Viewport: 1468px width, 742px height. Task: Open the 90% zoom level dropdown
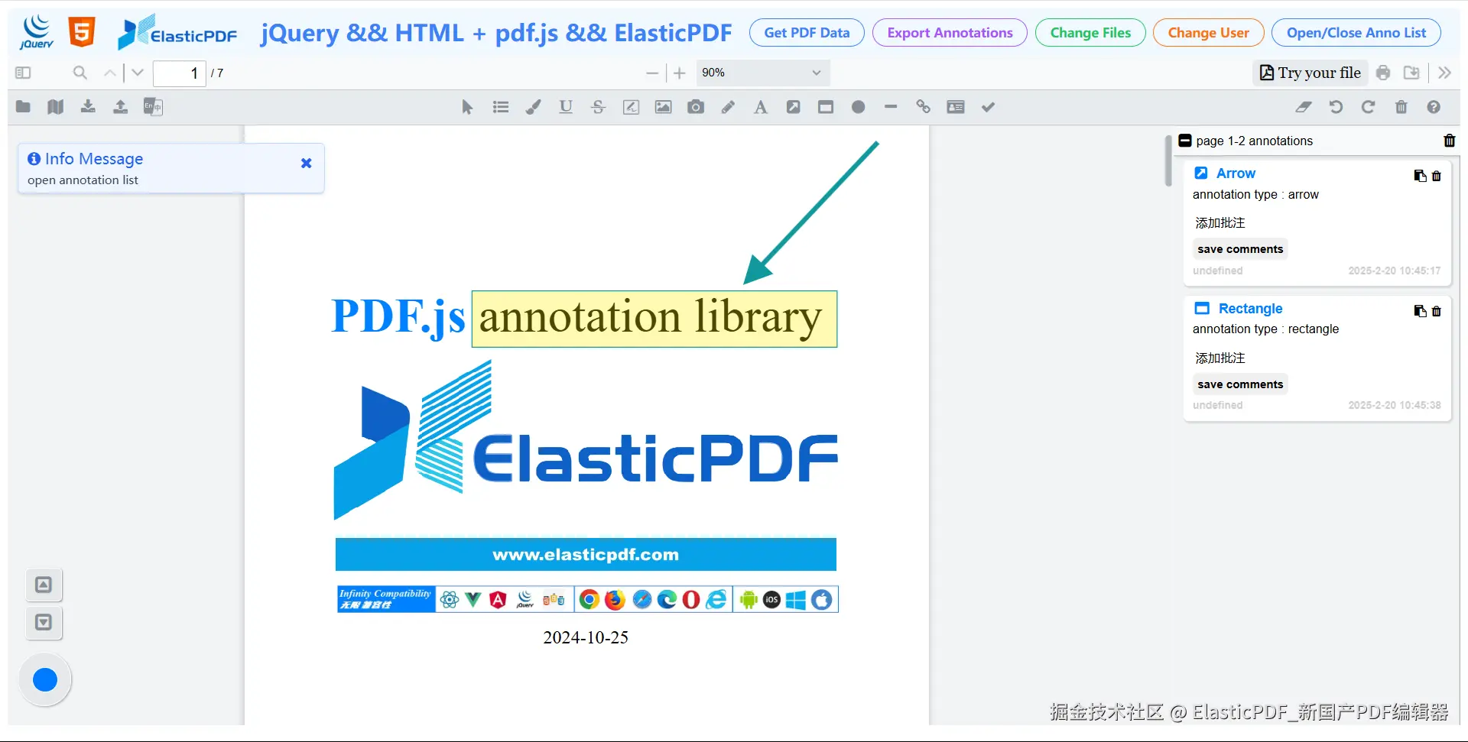tap(762, 73)
